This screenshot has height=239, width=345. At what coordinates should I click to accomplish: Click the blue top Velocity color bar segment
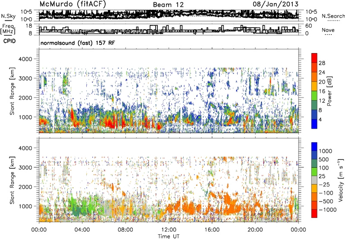[x=314, y=147]
